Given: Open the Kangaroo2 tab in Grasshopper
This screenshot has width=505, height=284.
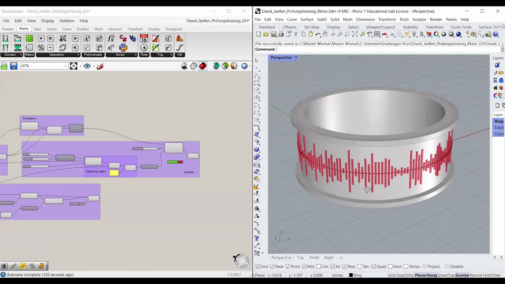Looking at the screenshot, I should click(x=174, y=29).
